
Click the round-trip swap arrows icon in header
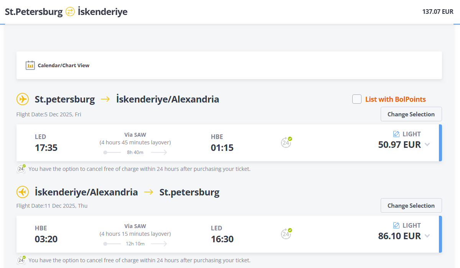point(70,12)
